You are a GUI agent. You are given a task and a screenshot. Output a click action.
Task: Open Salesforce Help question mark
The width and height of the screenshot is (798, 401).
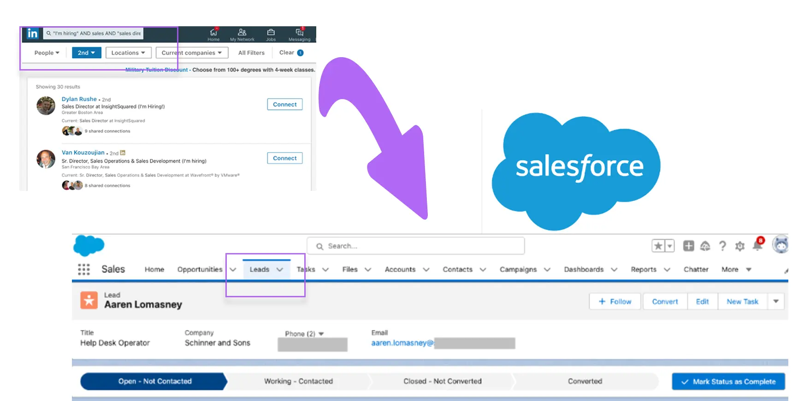tap(722, 246)
